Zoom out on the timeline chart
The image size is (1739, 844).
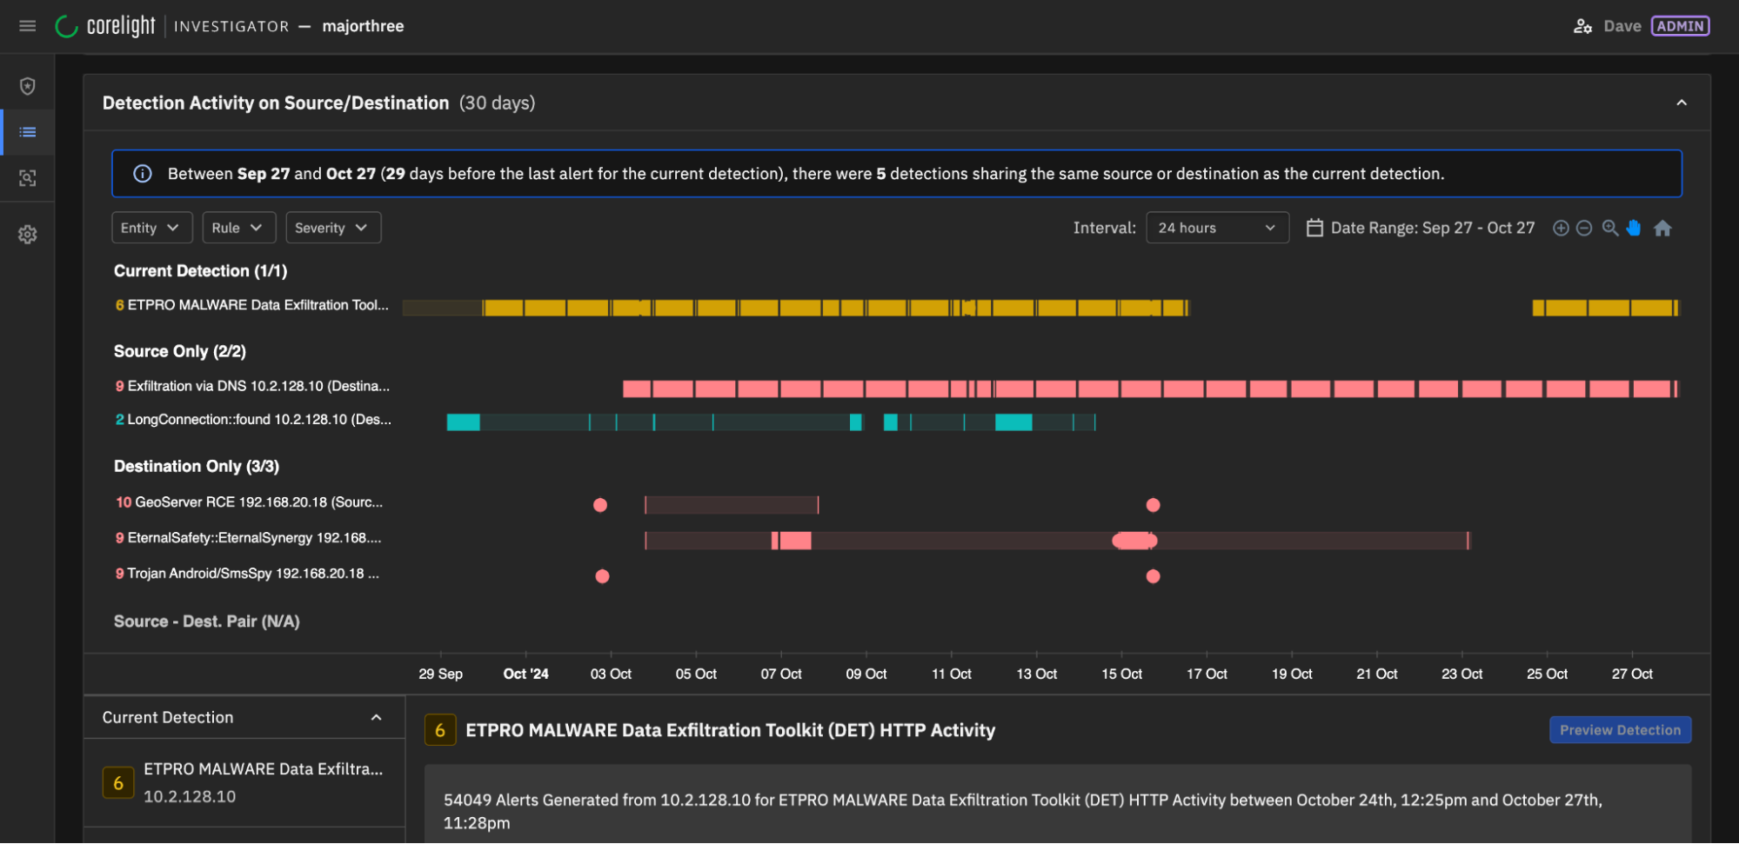pos(1584,228)
